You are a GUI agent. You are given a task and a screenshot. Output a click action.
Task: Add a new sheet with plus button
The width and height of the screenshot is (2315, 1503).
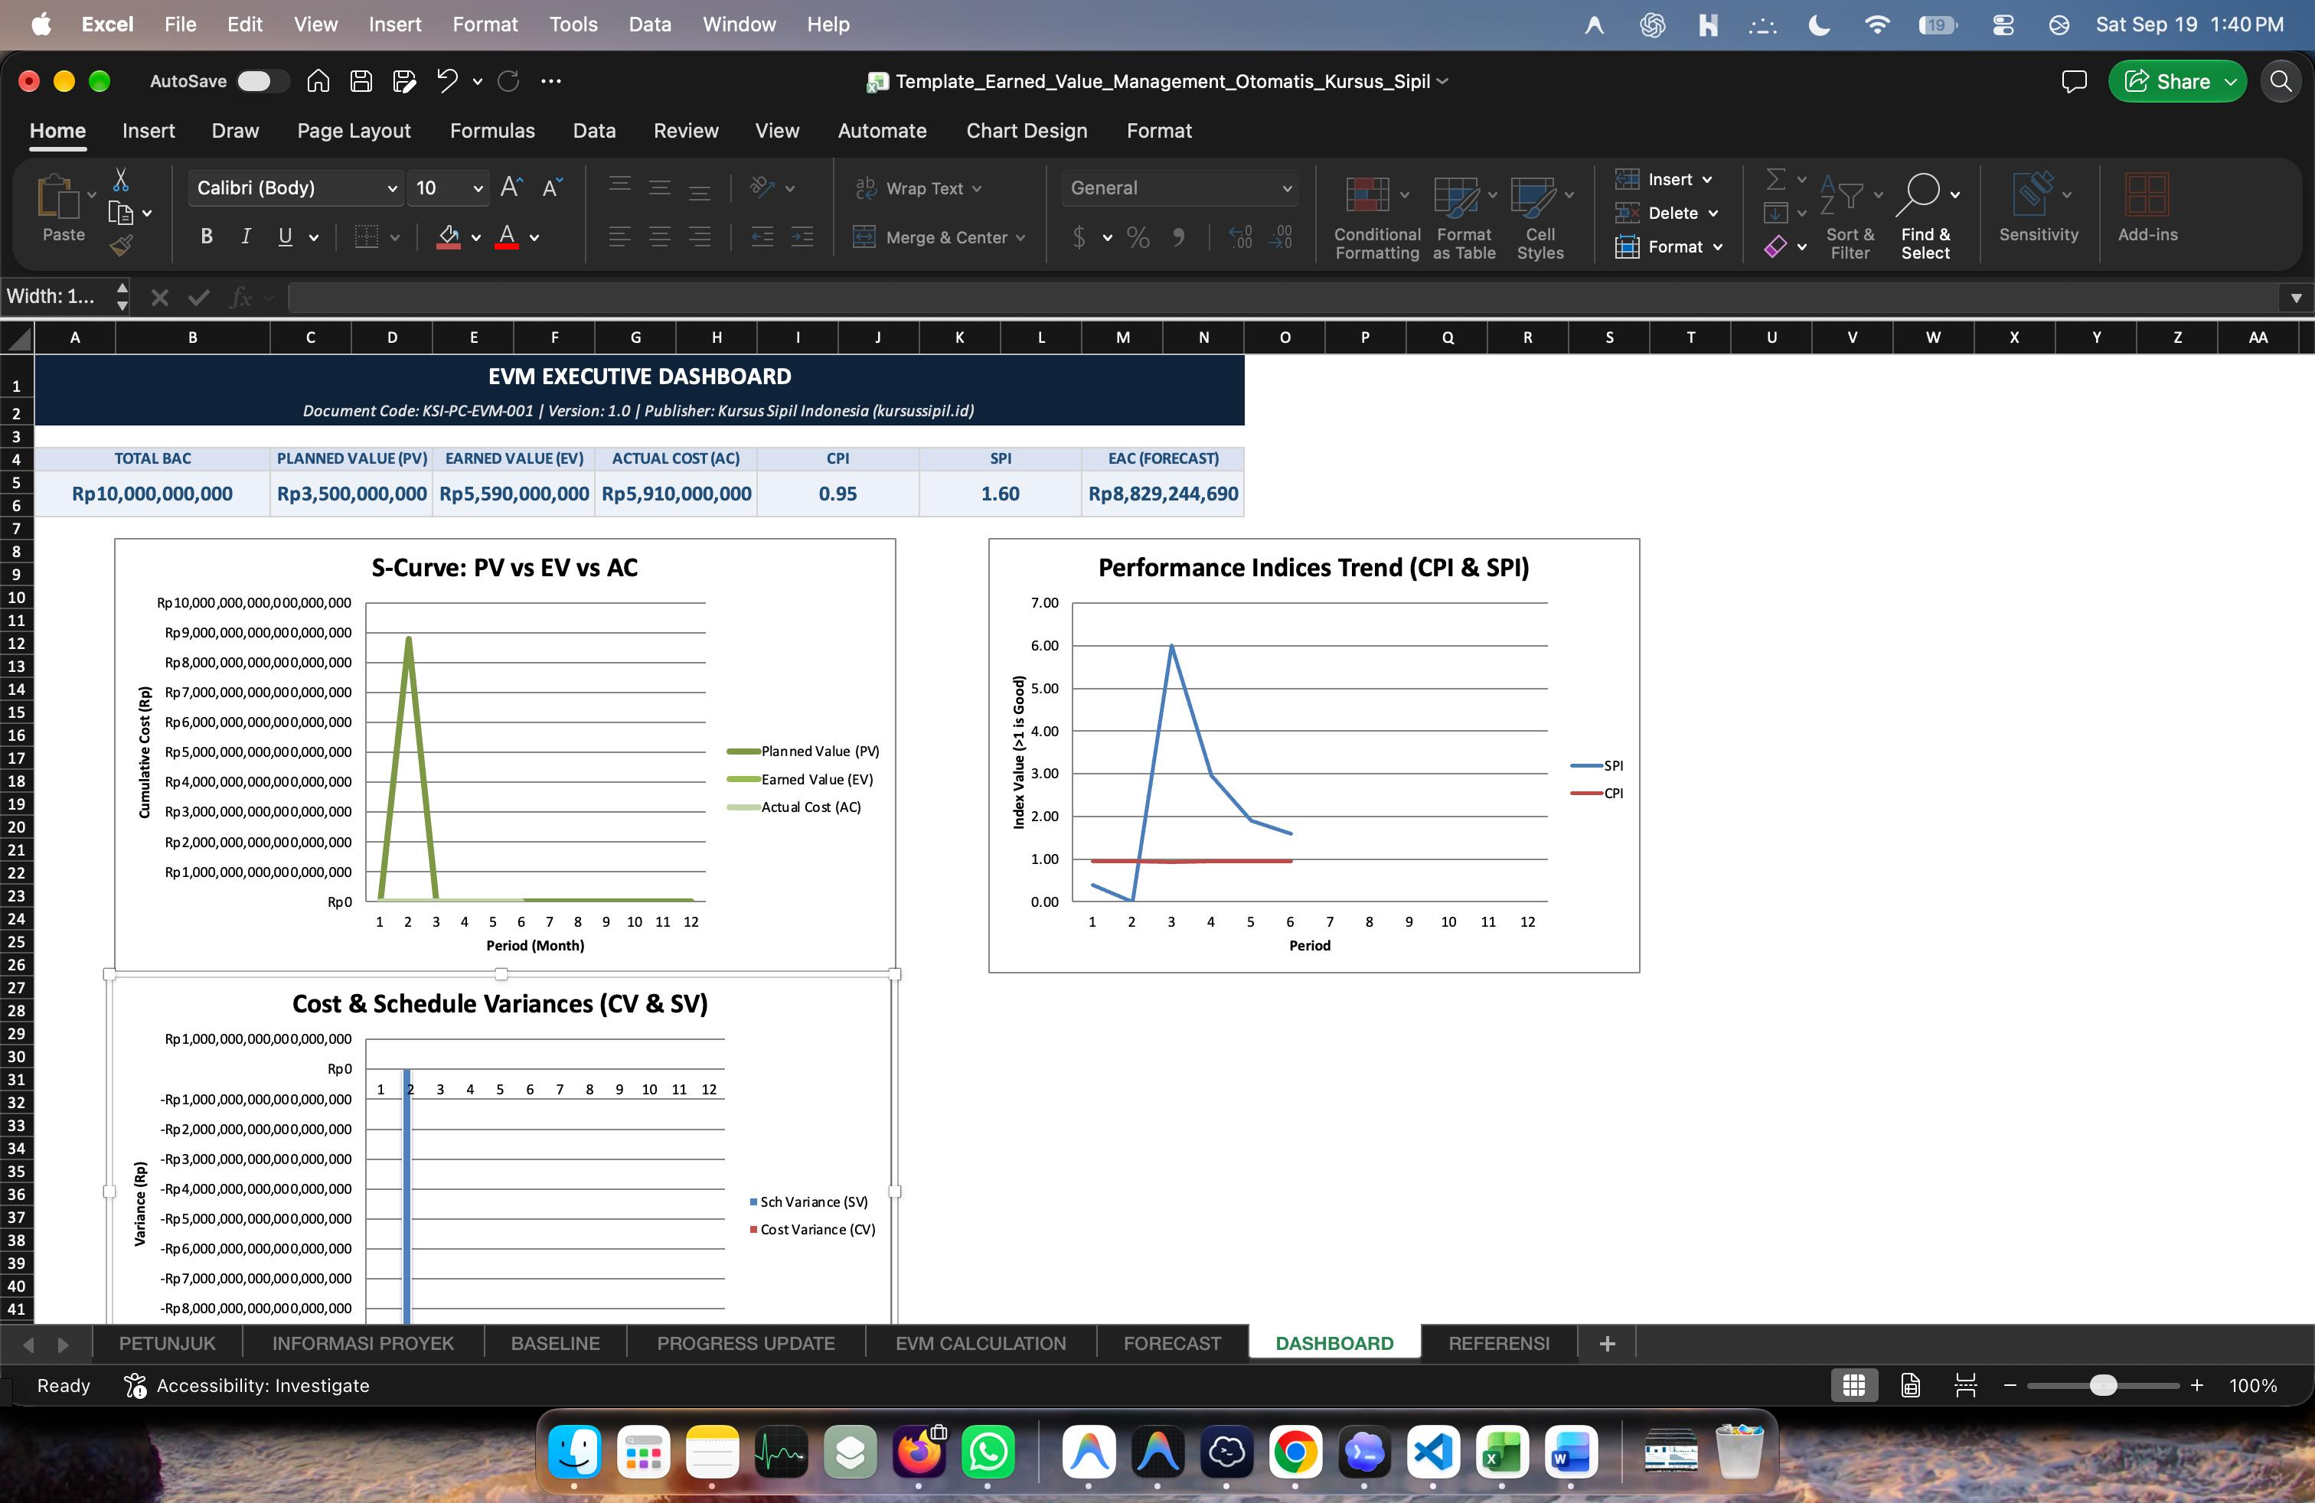coord(1607,1342)
